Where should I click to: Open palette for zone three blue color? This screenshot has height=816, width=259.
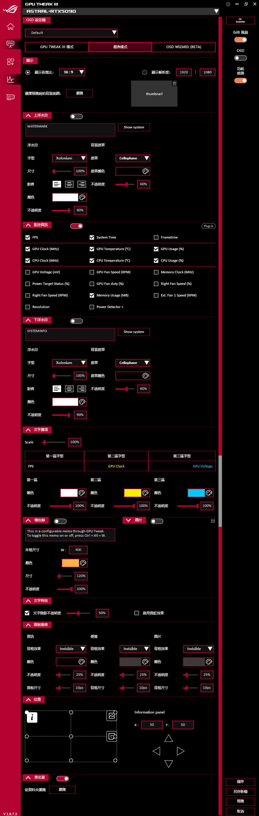coord(209,493)
